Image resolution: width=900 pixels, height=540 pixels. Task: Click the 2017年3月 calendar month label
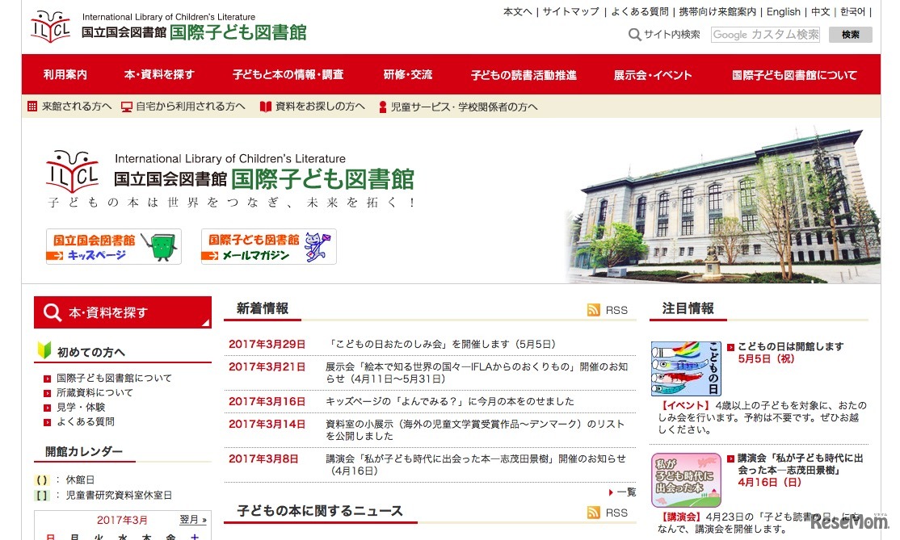point(122,520)
